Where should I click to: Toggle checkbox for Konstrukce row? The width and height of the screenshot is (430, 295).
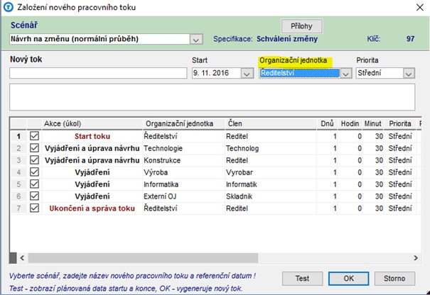coord(34,160)
